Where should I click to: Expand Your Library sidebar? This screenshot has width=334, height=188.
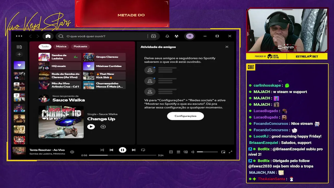(19, 47)
